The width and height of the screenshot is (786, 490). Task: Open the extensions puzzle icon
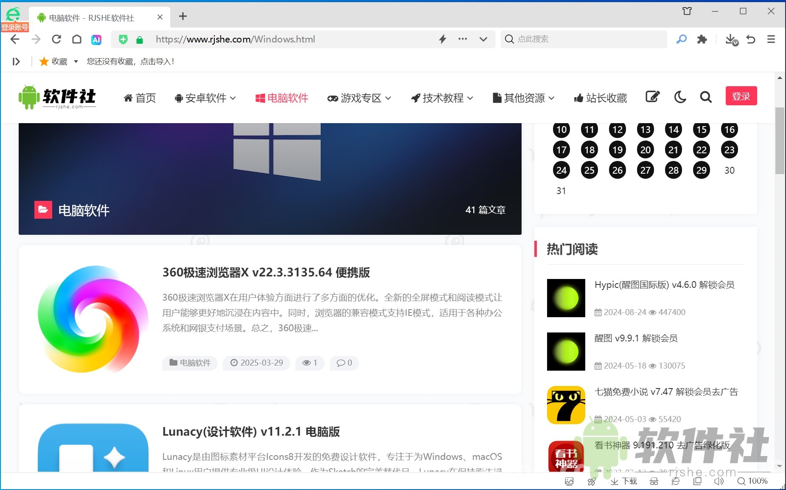(702, 39)
